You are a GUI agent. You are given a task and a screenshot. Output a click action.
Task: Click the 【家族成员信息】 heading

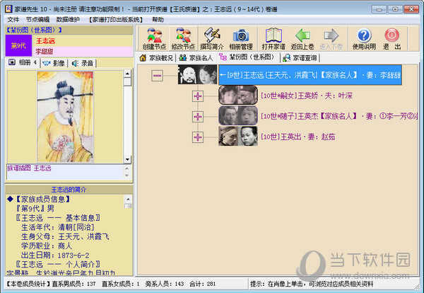[43, 200]
